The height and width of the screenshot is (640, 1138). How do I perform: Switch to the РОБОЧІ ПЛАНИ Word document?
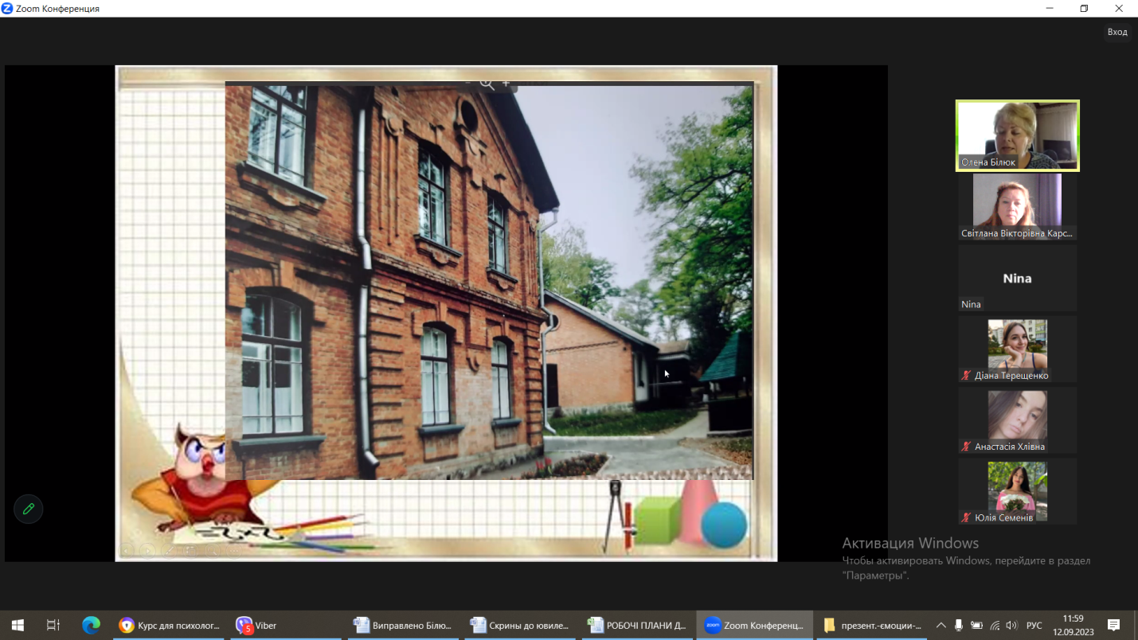pos(636,626)
